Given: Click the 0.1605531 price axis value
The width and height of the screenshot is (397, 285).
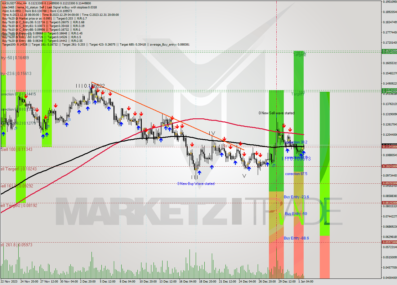Looking at the screenshot, I should (390, 63).
